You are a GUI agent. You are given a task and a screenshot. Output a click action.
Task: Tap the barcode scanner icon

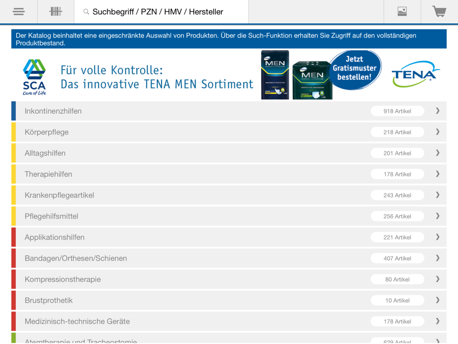[x=55, y=12]
